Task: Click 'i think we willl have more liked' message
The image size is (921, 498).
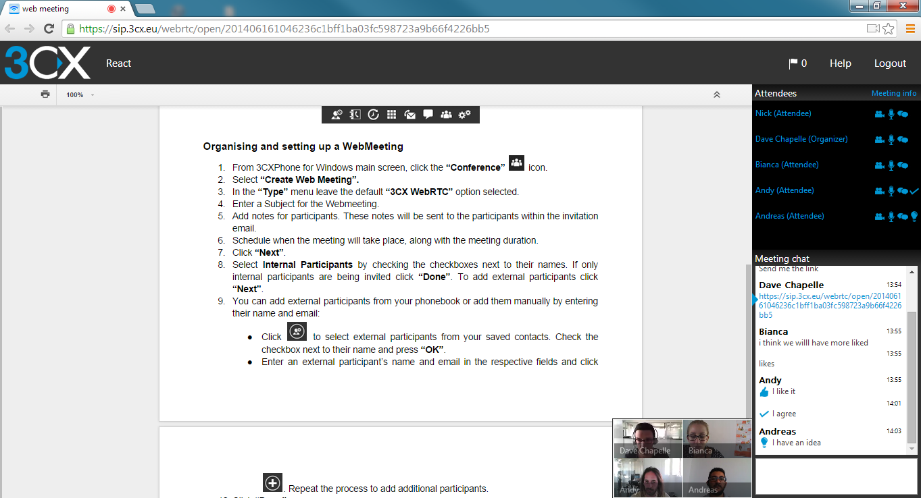Action: click(x=814, y=343)
